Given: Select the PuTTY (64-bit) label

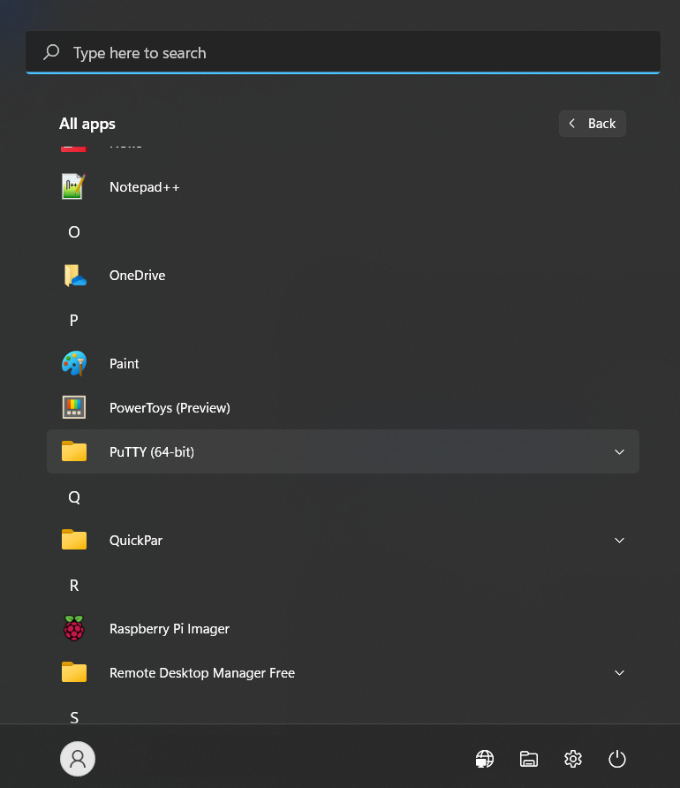Looking at the screenshot, I should tap(152, 452).
